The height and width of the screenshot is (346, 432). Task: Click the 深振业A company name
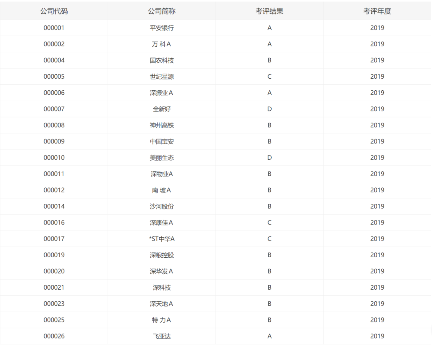tap(162, 93)
